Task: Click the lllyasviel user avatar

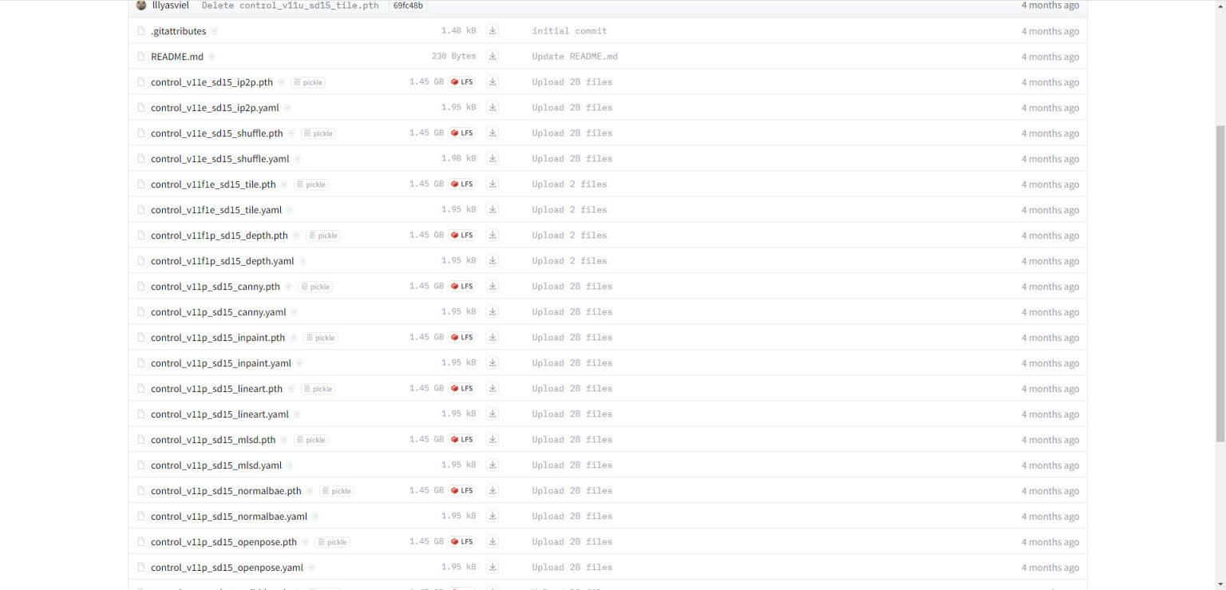Action: [x=142, y=6]
